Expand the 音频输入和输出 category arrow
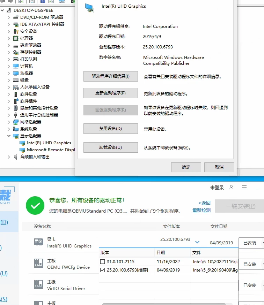The height and width of the screenshot is (305, 264). [9, 157]
